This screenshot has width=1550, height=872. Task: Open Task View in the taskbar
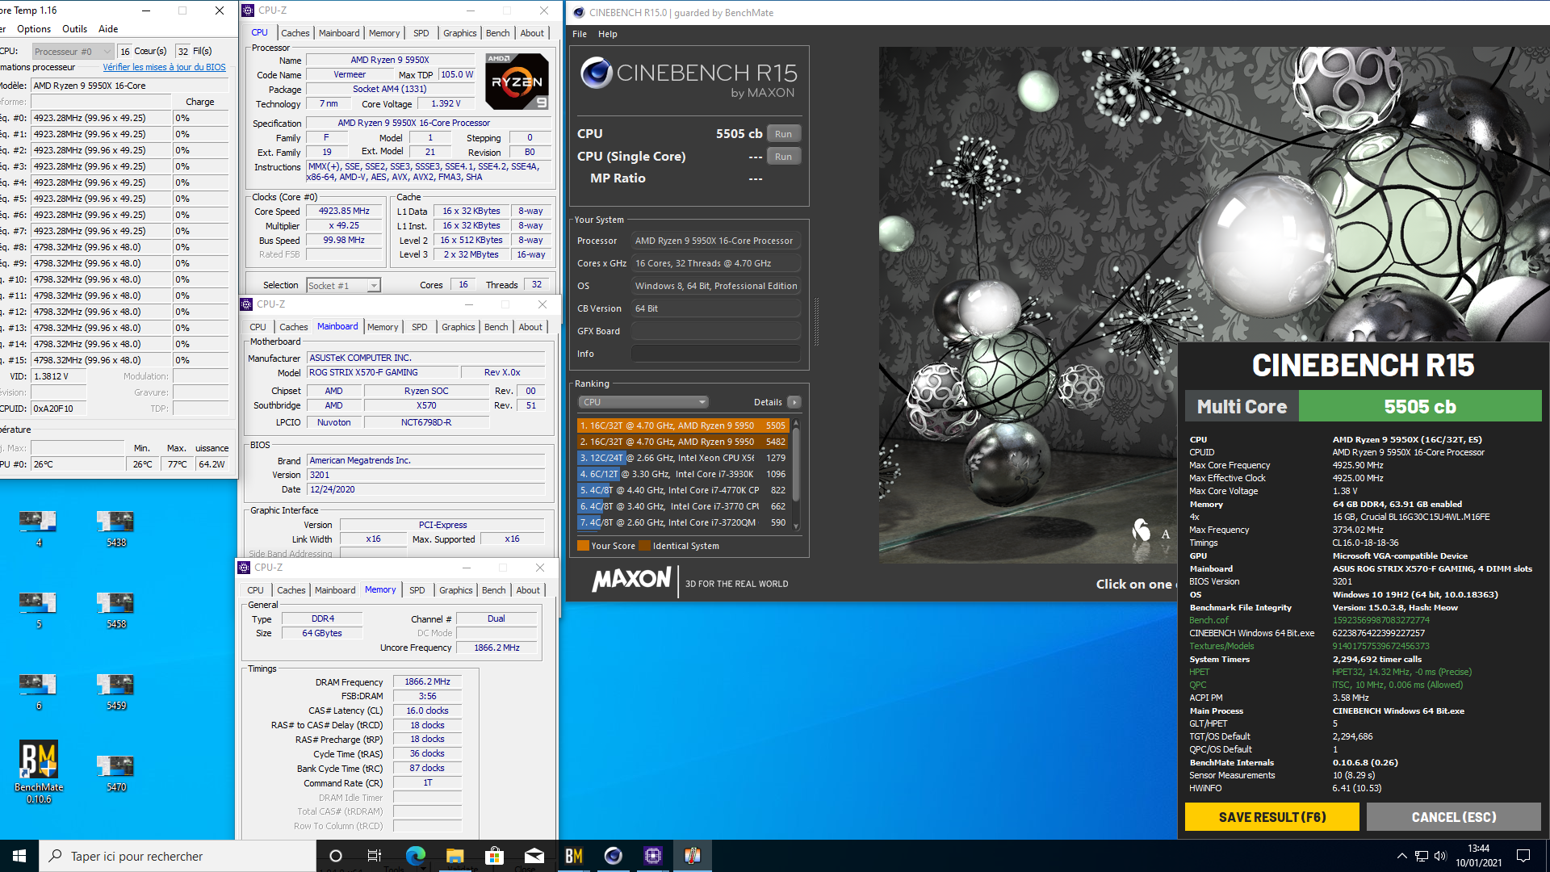[x=375, y=856]
